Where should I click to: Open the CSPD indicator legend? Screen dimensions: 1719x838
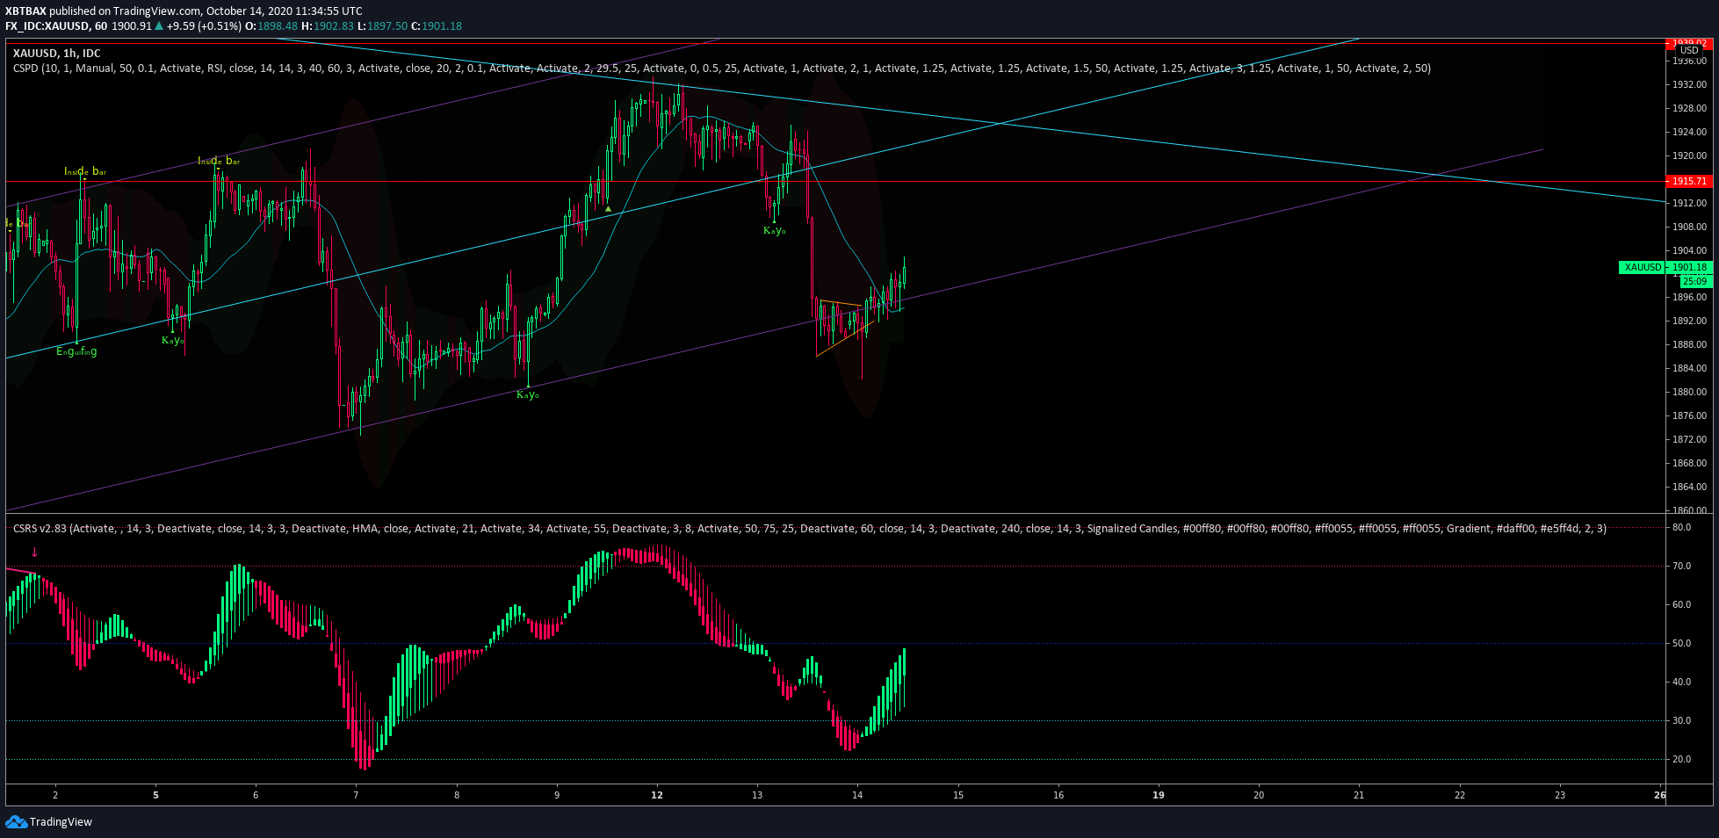click(721, 69)
